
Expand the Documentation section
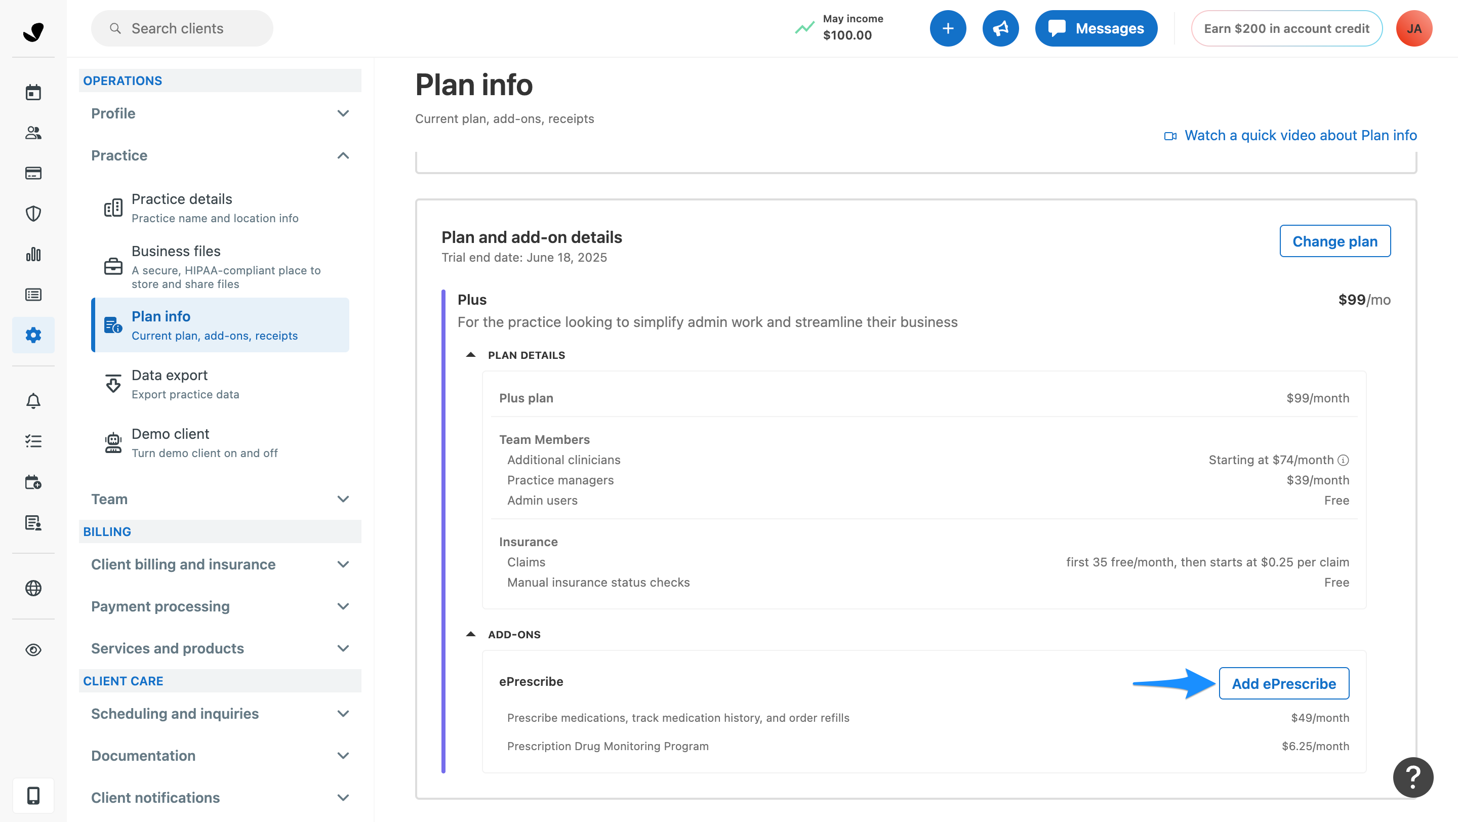tap(220, 756)
